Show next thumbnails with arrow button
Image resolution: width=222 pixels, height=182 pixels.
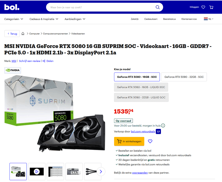pos(101,172)
